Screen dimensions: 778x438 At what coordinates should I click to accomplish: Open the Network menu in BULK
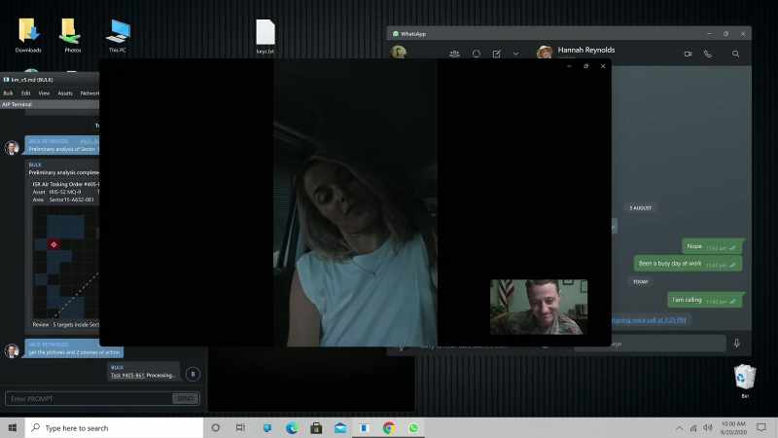click(89, 92)
